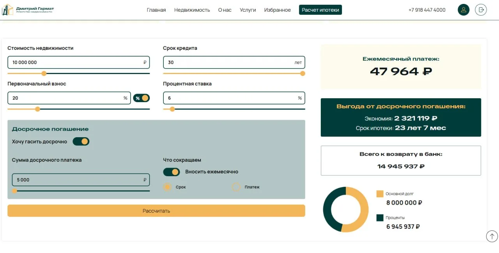Click the Рассчитать button
This screenshot has width=499, height=253.
[x=156, y=211]
